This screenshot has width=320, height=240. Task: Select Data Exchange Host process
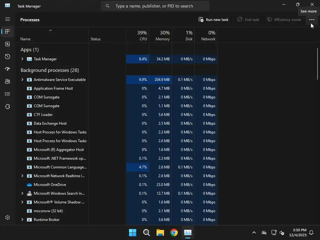click(50, 123)
